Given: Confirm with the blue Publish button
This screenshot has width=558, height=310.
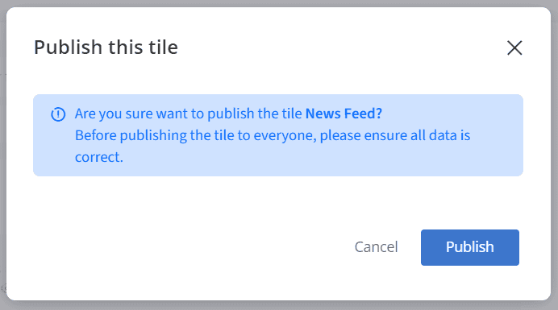Looking at the screenshot, I should tap(470, 247).
